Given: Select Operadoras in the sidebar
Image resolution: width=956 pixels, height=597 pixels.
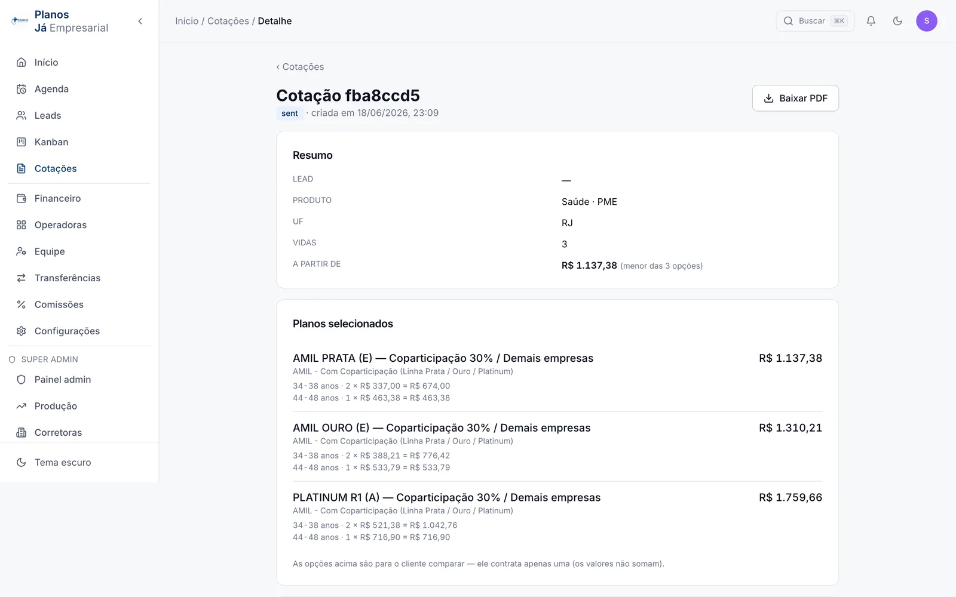Looking at the screenshot, I should pyautogui.click(x=79, y=225).
